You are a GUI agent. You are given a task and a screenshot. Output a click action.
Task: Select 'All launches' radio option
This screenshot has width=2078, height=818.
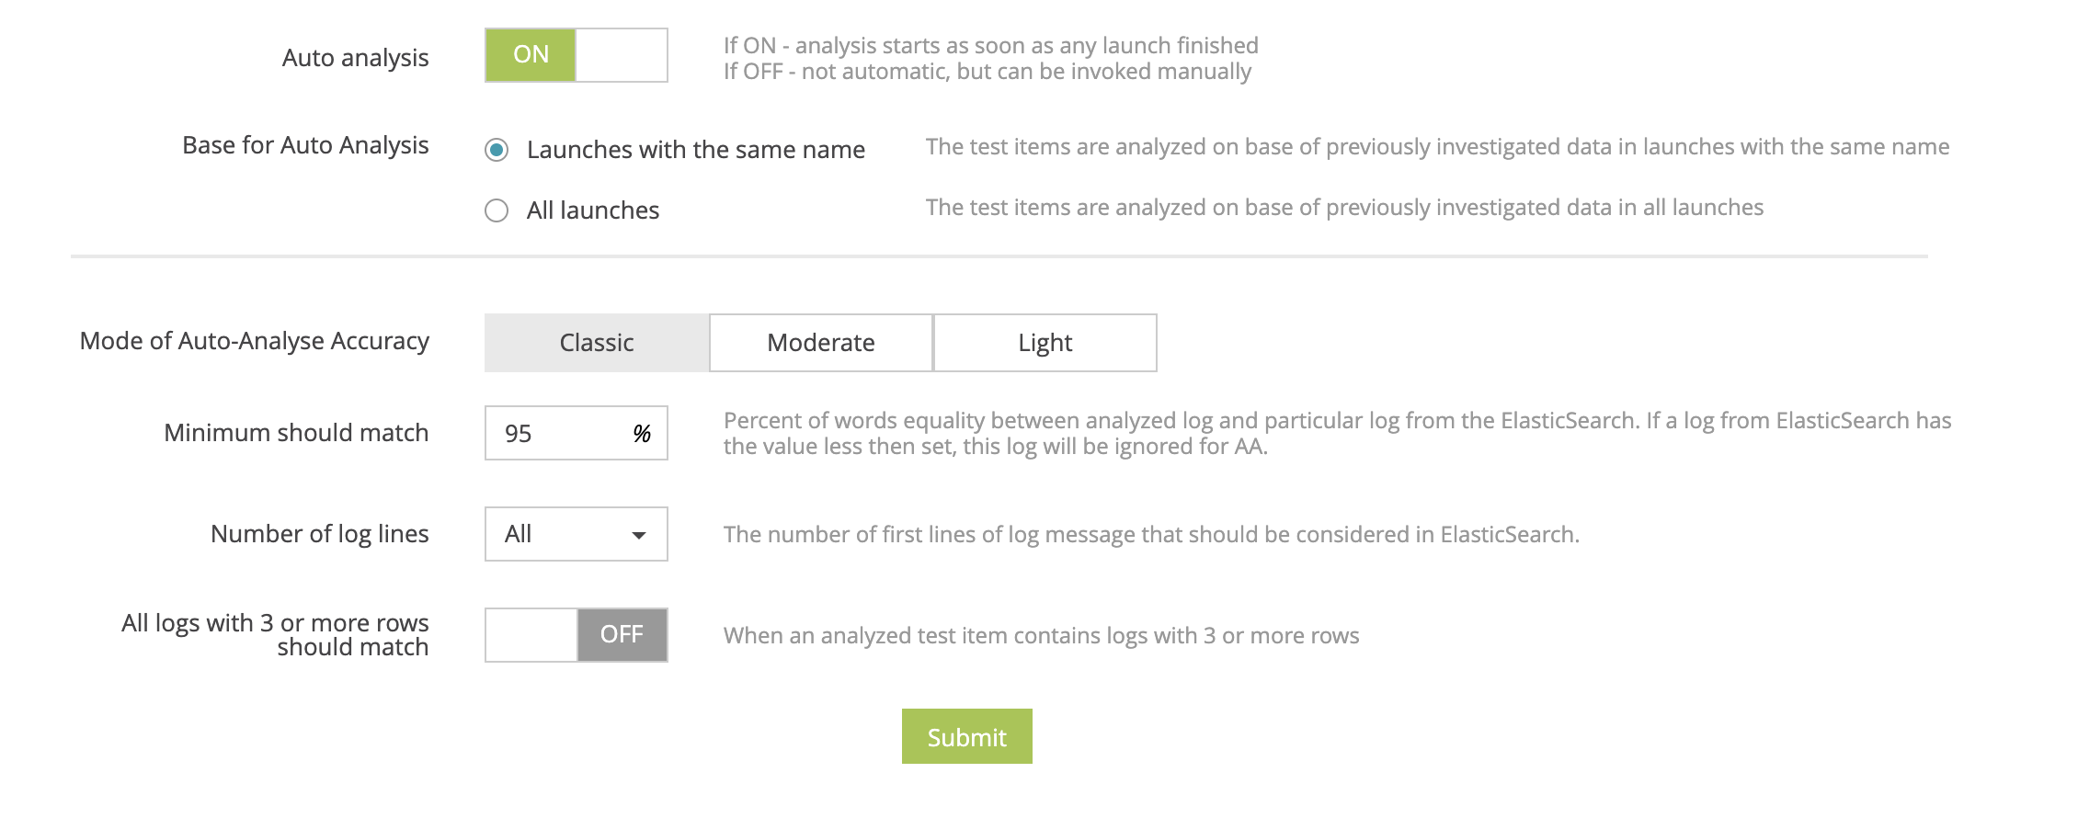pos(497,210)
